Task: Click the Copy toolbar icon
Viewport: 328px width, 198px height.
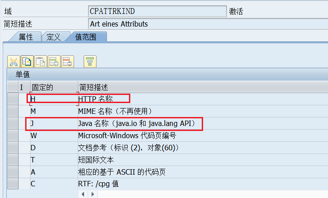Action: point(27,62)
